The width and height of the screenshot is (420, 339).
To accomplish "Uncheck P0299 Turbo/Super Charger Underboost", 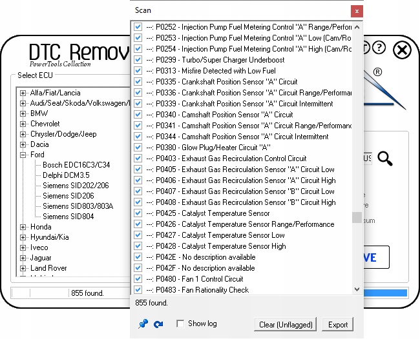I will [138, 60].
